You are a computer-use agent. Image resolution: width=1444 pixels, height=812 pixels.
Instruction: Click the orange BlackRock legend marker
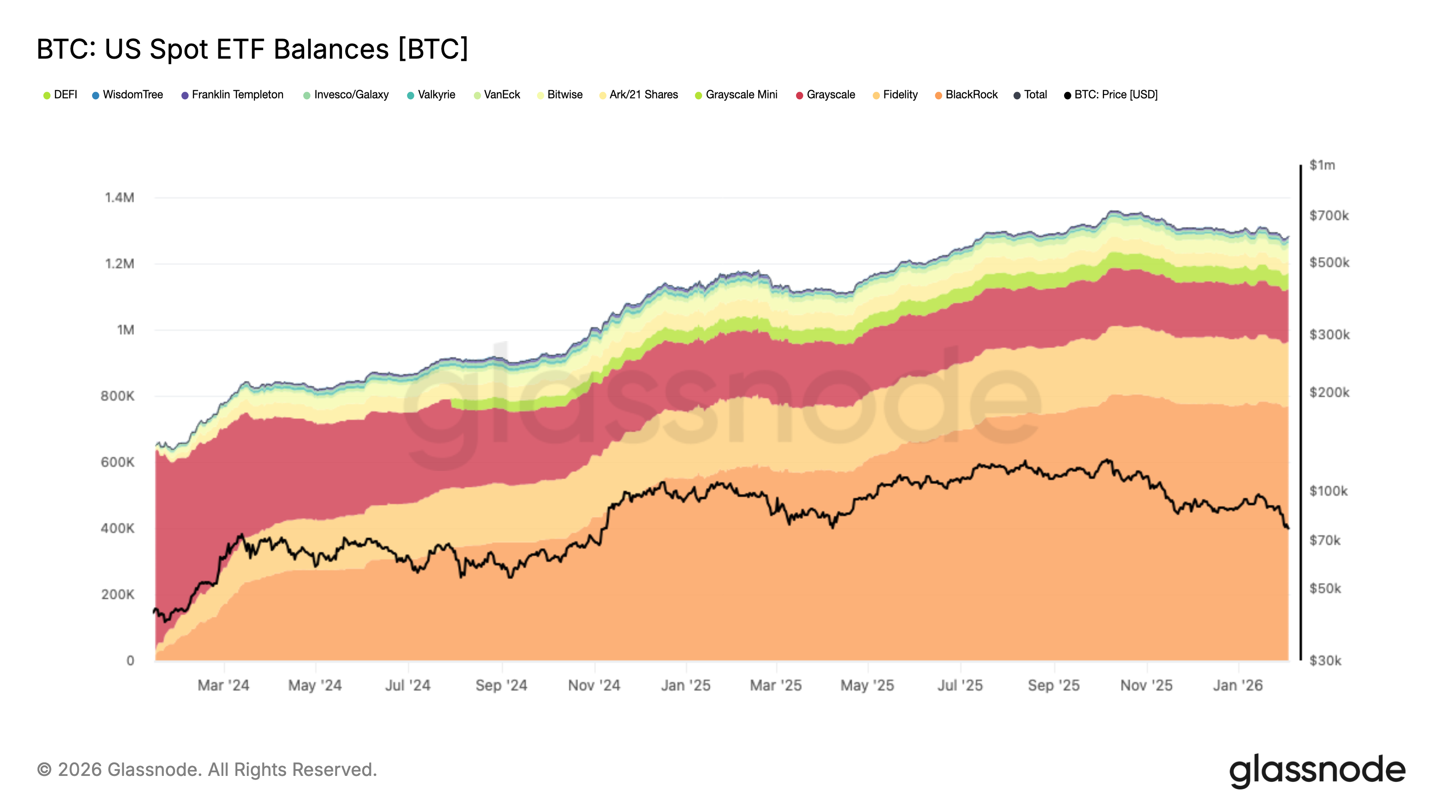point(940,95)
